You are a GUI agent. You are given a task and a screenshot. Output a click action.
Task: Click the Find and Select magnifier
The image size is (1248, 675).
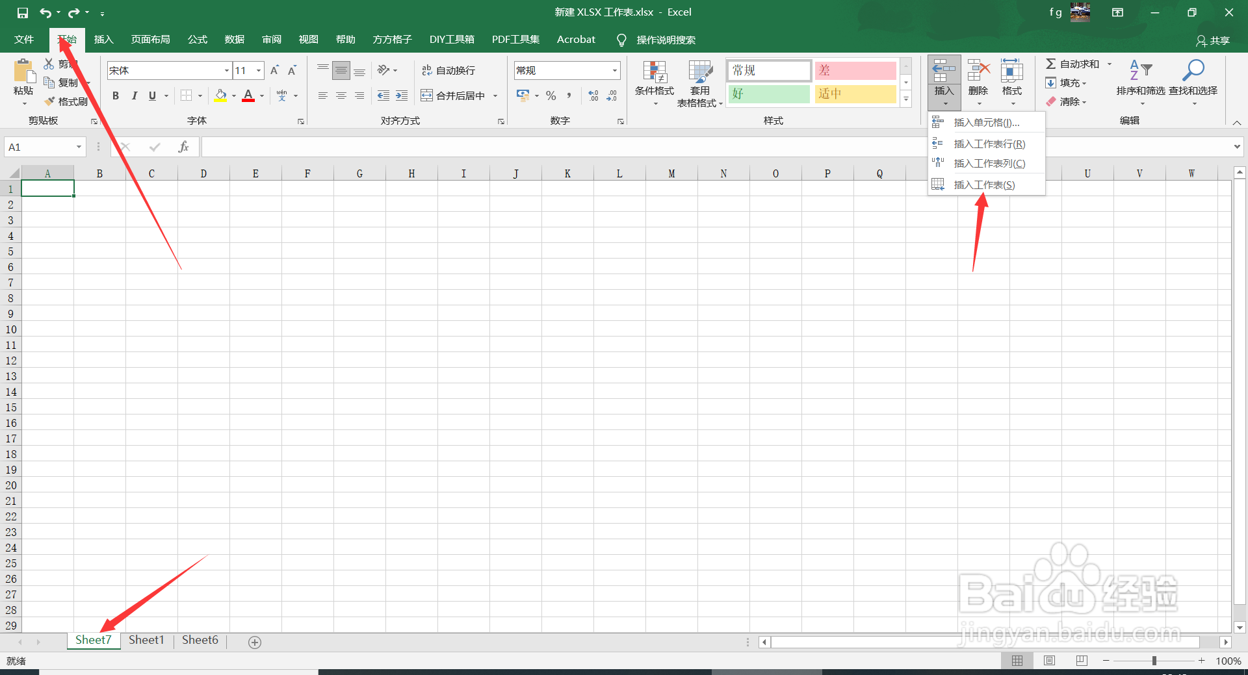click(x=1193, y=70)
